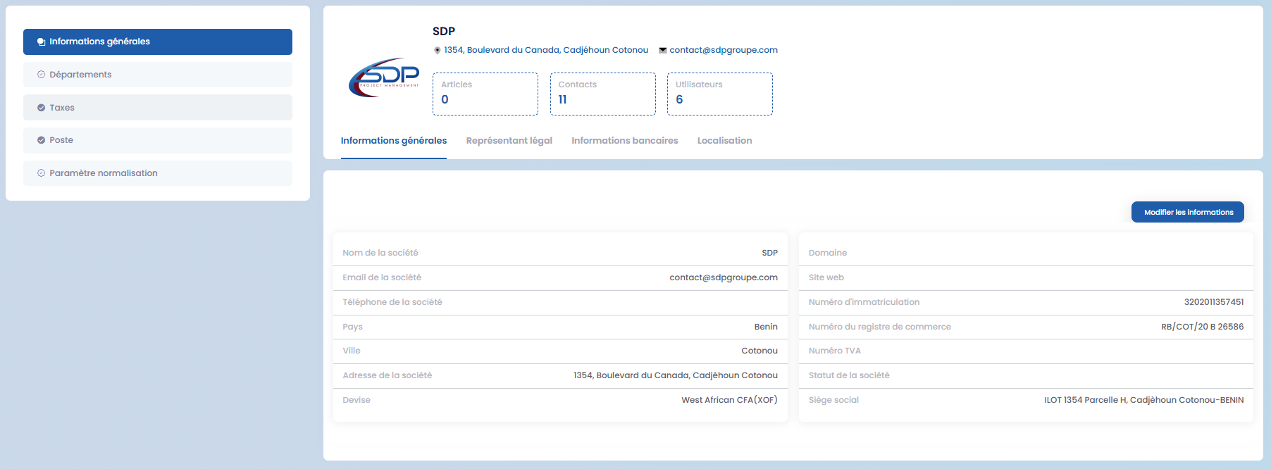The image size is (1271, 469).
Task: Click the contact@sdpgroupe.com header email link
Action: click(x=724, y=50)
